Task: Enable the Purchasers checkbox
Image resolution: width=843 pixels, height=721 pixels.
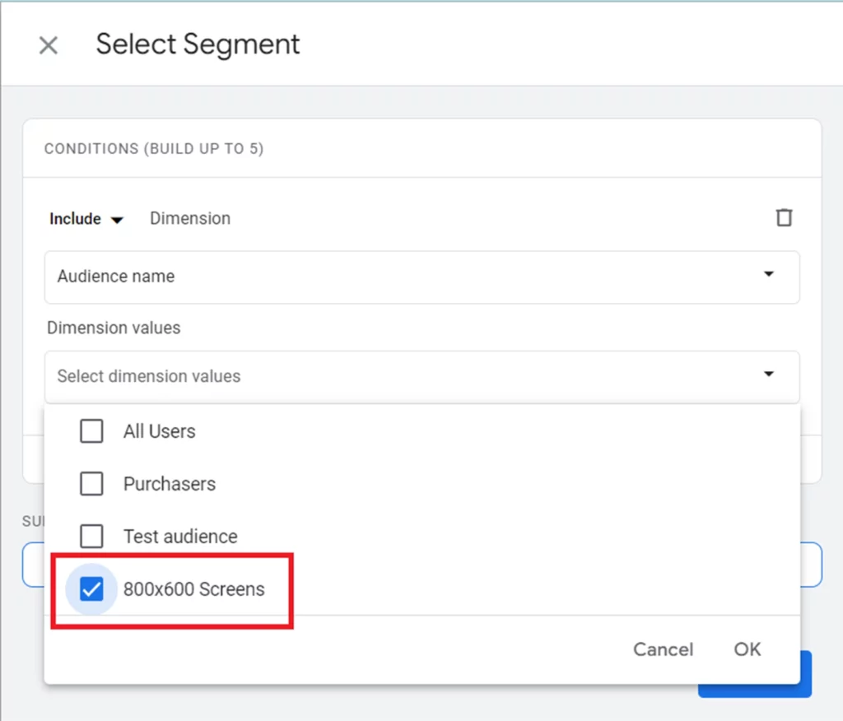Action: (91, 484)
